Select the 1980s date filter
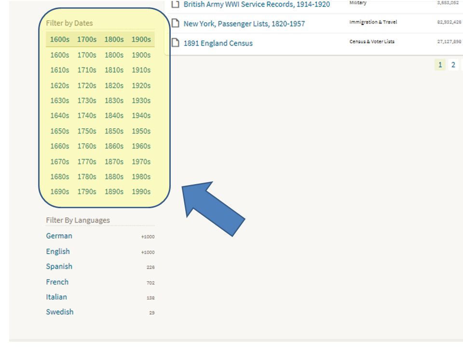Viewport: 463px width, 347px height. point(141,176)
